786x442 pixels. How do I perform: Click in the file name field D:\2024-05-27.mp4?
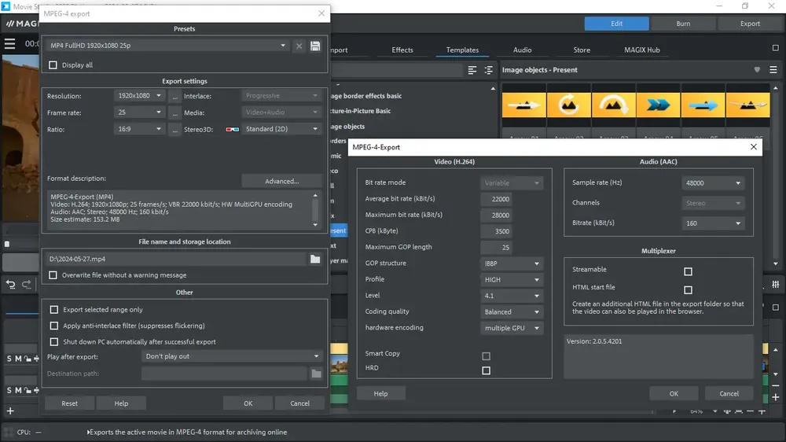tap(176, 259)
